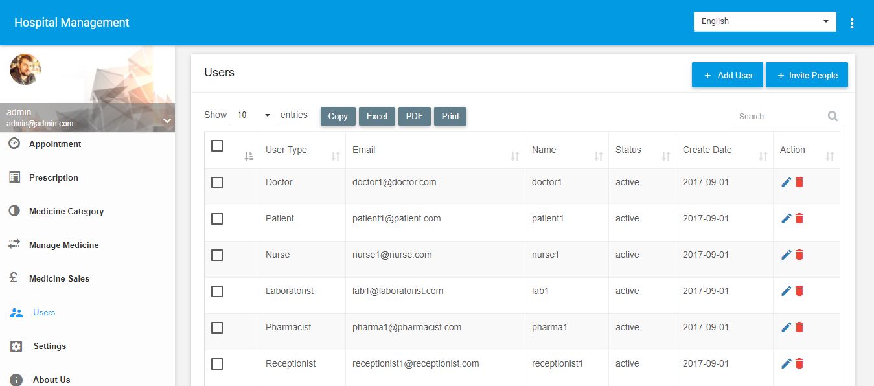This screenshot has height=386, width=874.
Task: Delete the doctor1 user with trash icon
Action: (799, 183)
